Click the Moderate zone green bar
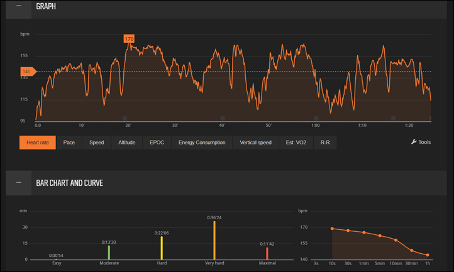The width and height of the screenshot is (454, 272). pyautogui.click(x=109, y=253)
